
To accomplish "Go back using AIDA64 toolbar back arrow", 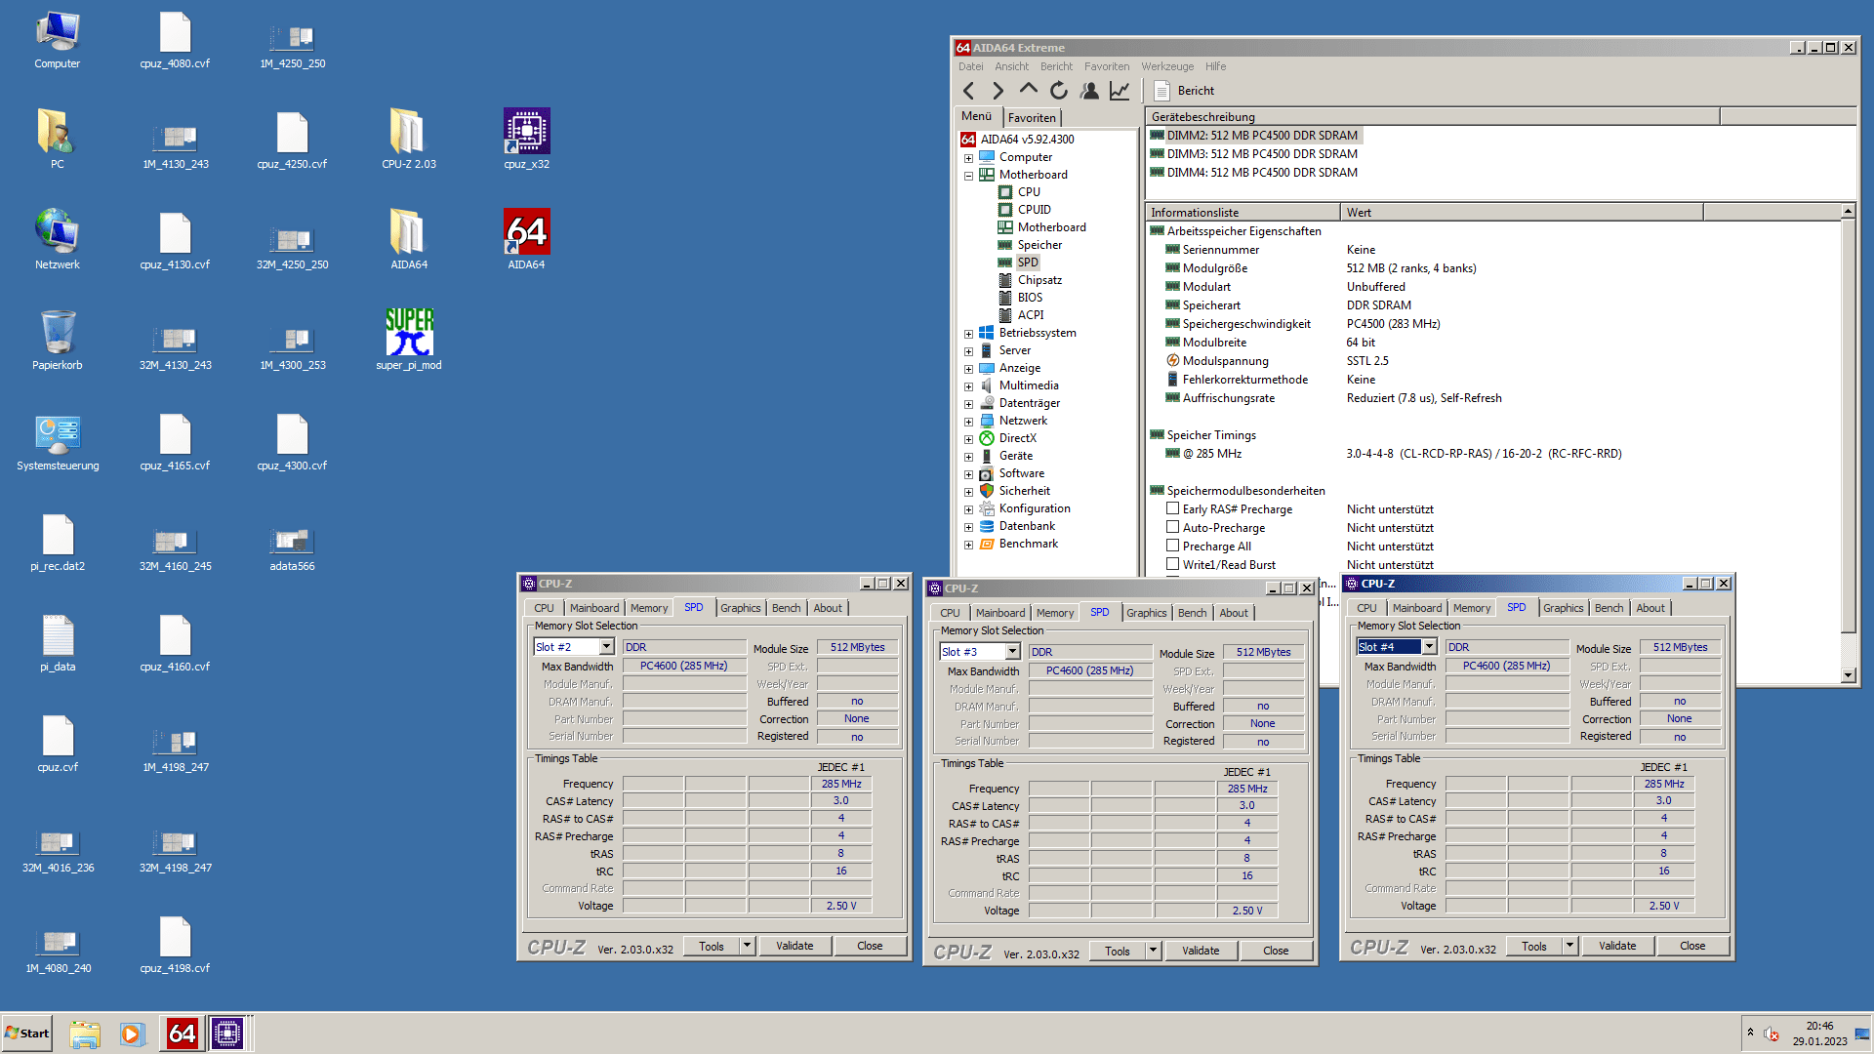I will (968, 91).
